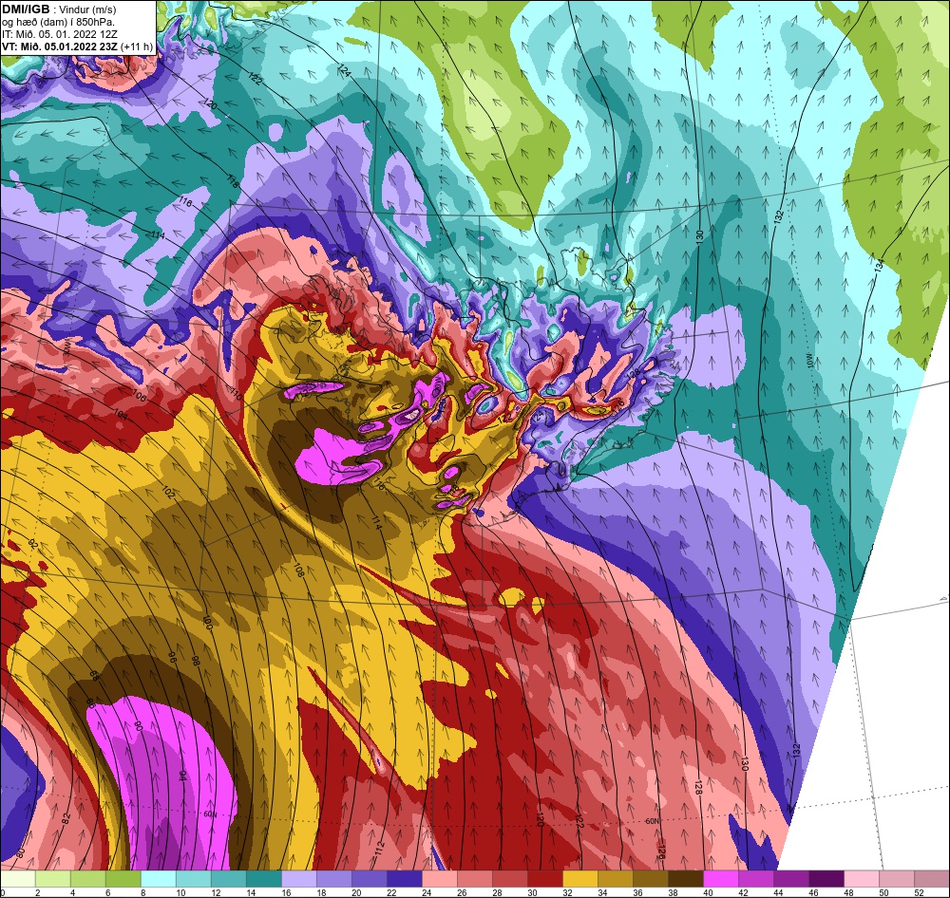Screen dimensions: 950x898
Task: Click legend value '40' below the color bar
Action: 707,892
